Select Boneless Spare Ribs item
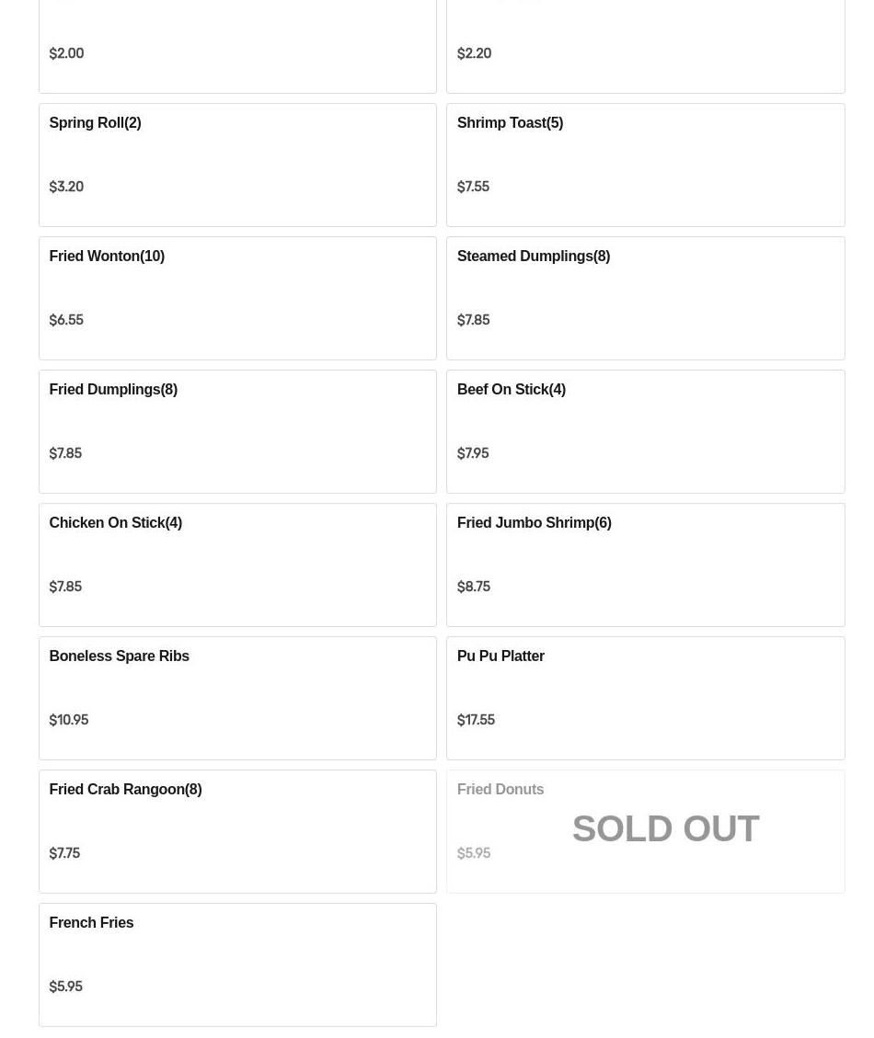874x1038 pixels. tap(237, 697)
